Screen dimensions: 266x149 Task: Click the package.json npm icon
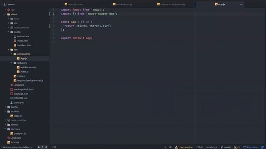pos(12,94)
